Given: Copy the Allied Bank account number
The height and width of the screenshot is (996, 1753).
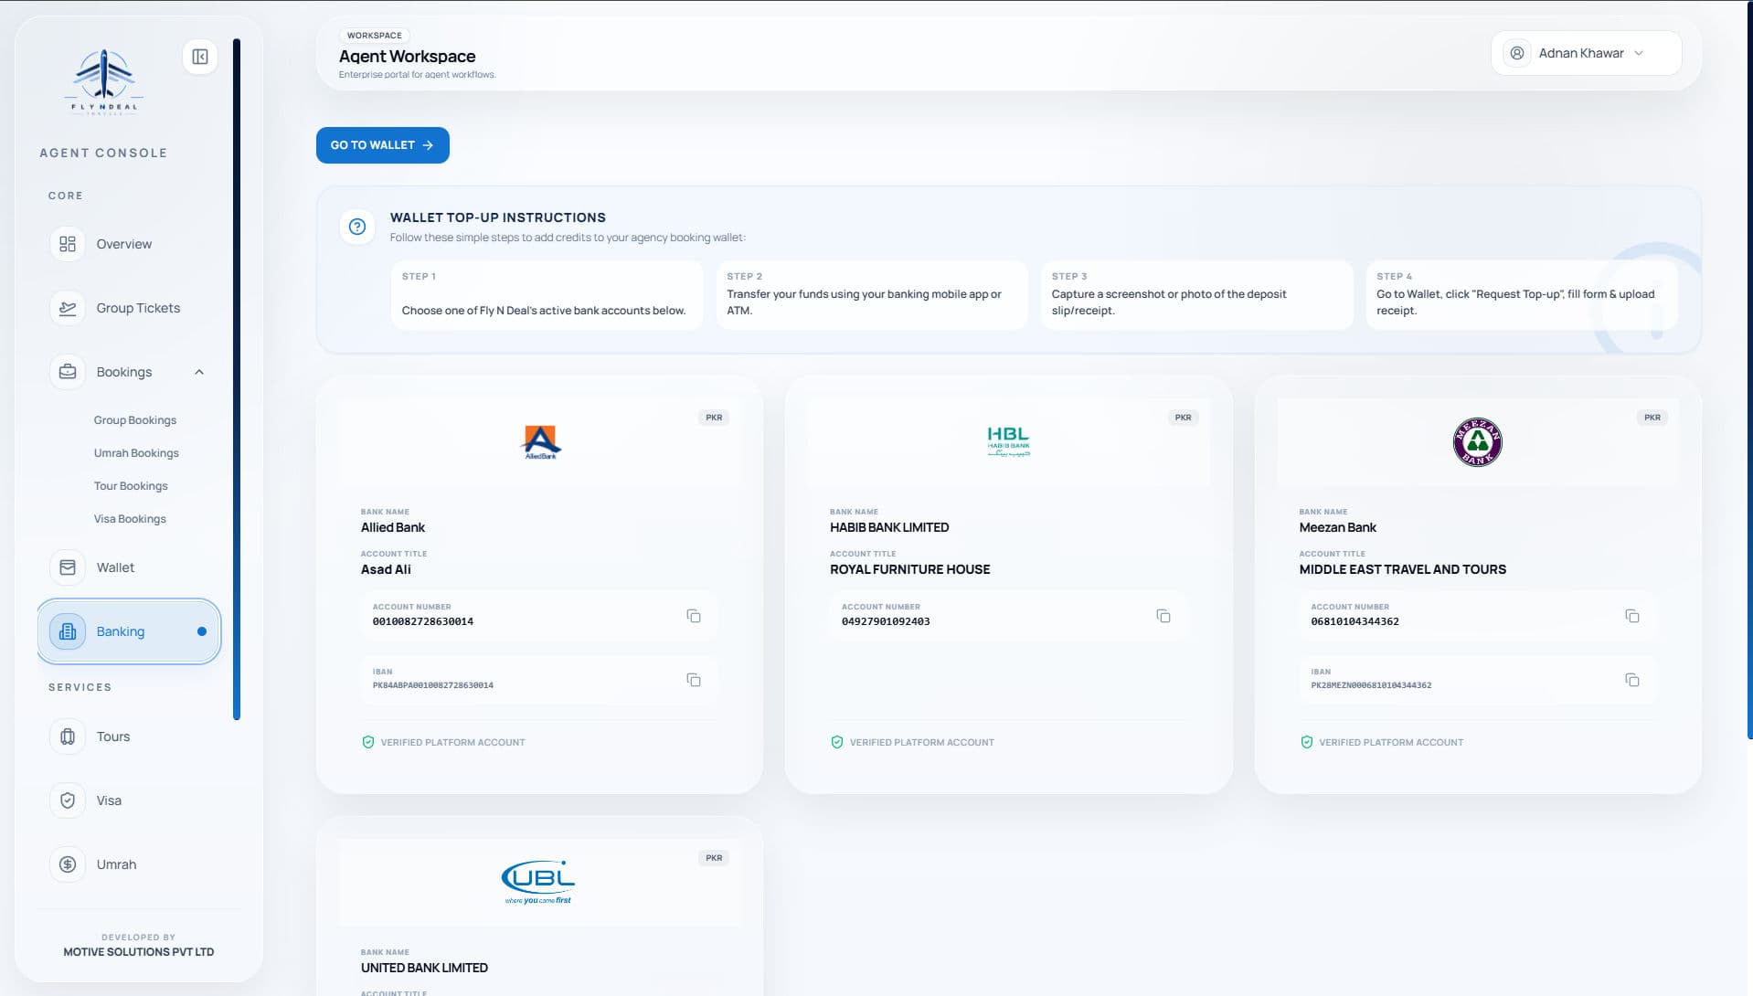Looking at the screenshot, I should point(694,616).
